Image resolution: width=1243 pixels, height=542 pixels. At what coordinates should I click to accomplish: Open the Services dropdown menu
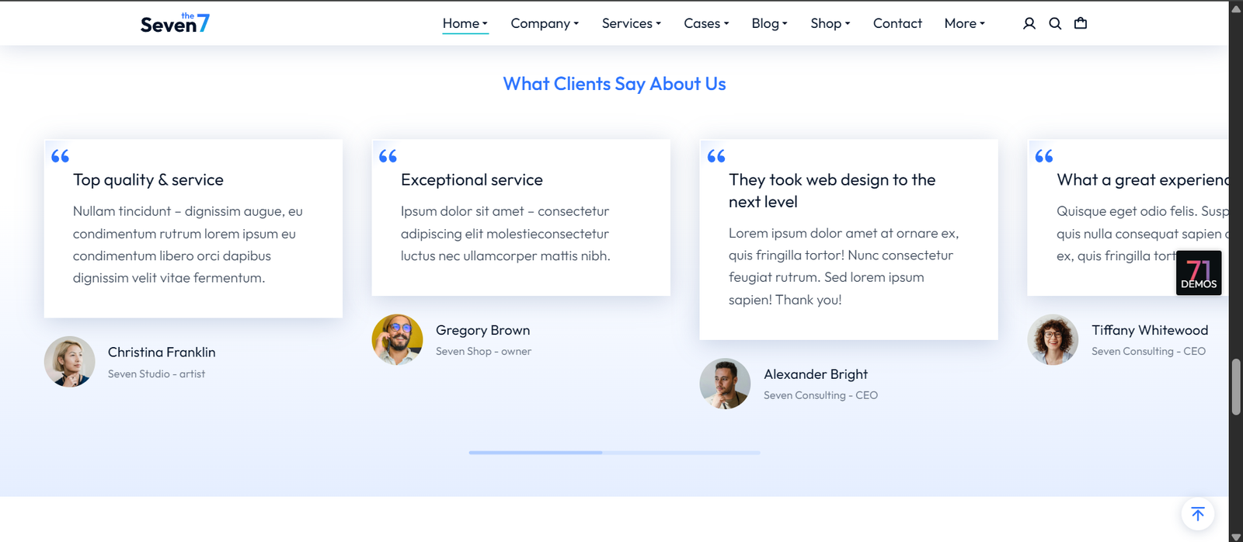[x=631, y=23]
